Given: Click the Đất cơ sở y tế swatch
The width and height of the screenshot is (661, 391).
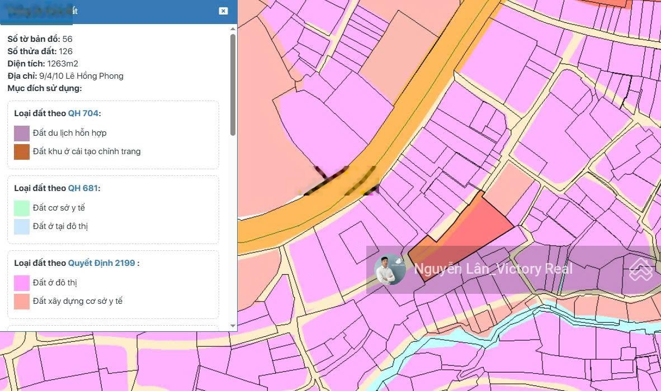Looking at the screenshot, I should tap(21, 208).
